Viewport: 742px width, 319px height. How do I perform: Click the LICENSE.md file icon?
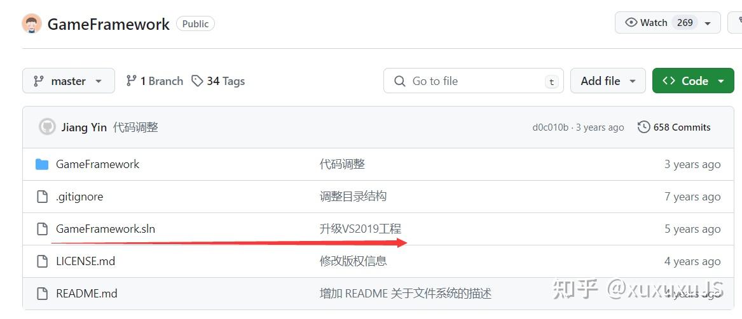pos(42,261)
